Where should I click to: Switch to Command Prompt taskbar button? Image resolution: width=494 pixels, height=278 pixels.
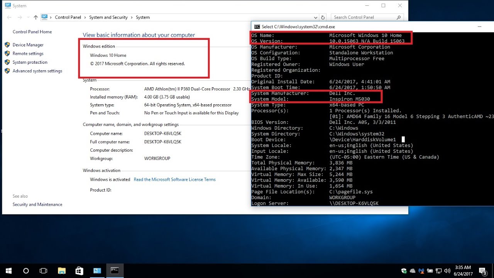(x=115, y=271)
